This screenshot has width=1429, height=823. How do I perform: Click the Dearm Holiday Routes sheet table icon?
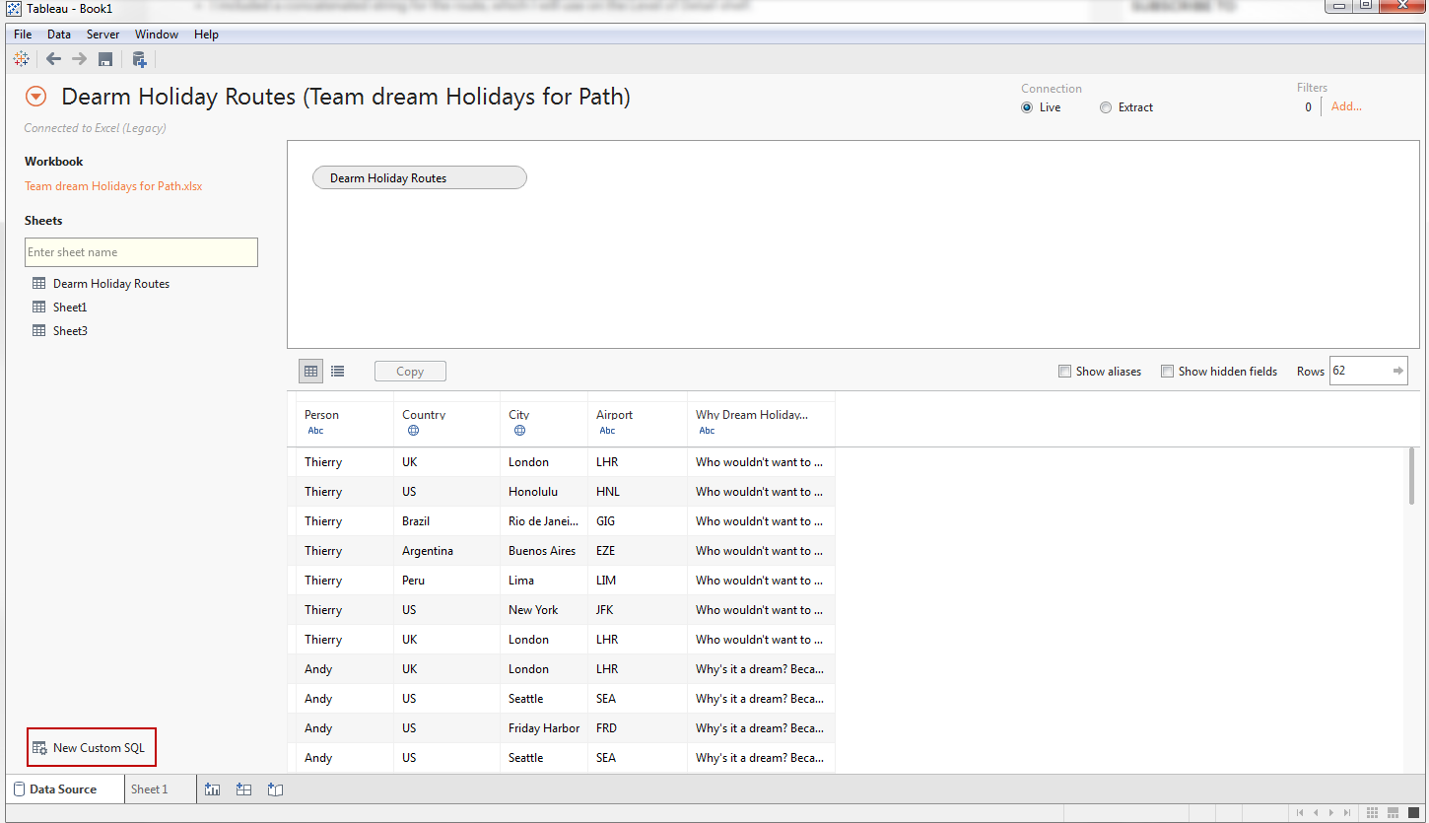39,283
